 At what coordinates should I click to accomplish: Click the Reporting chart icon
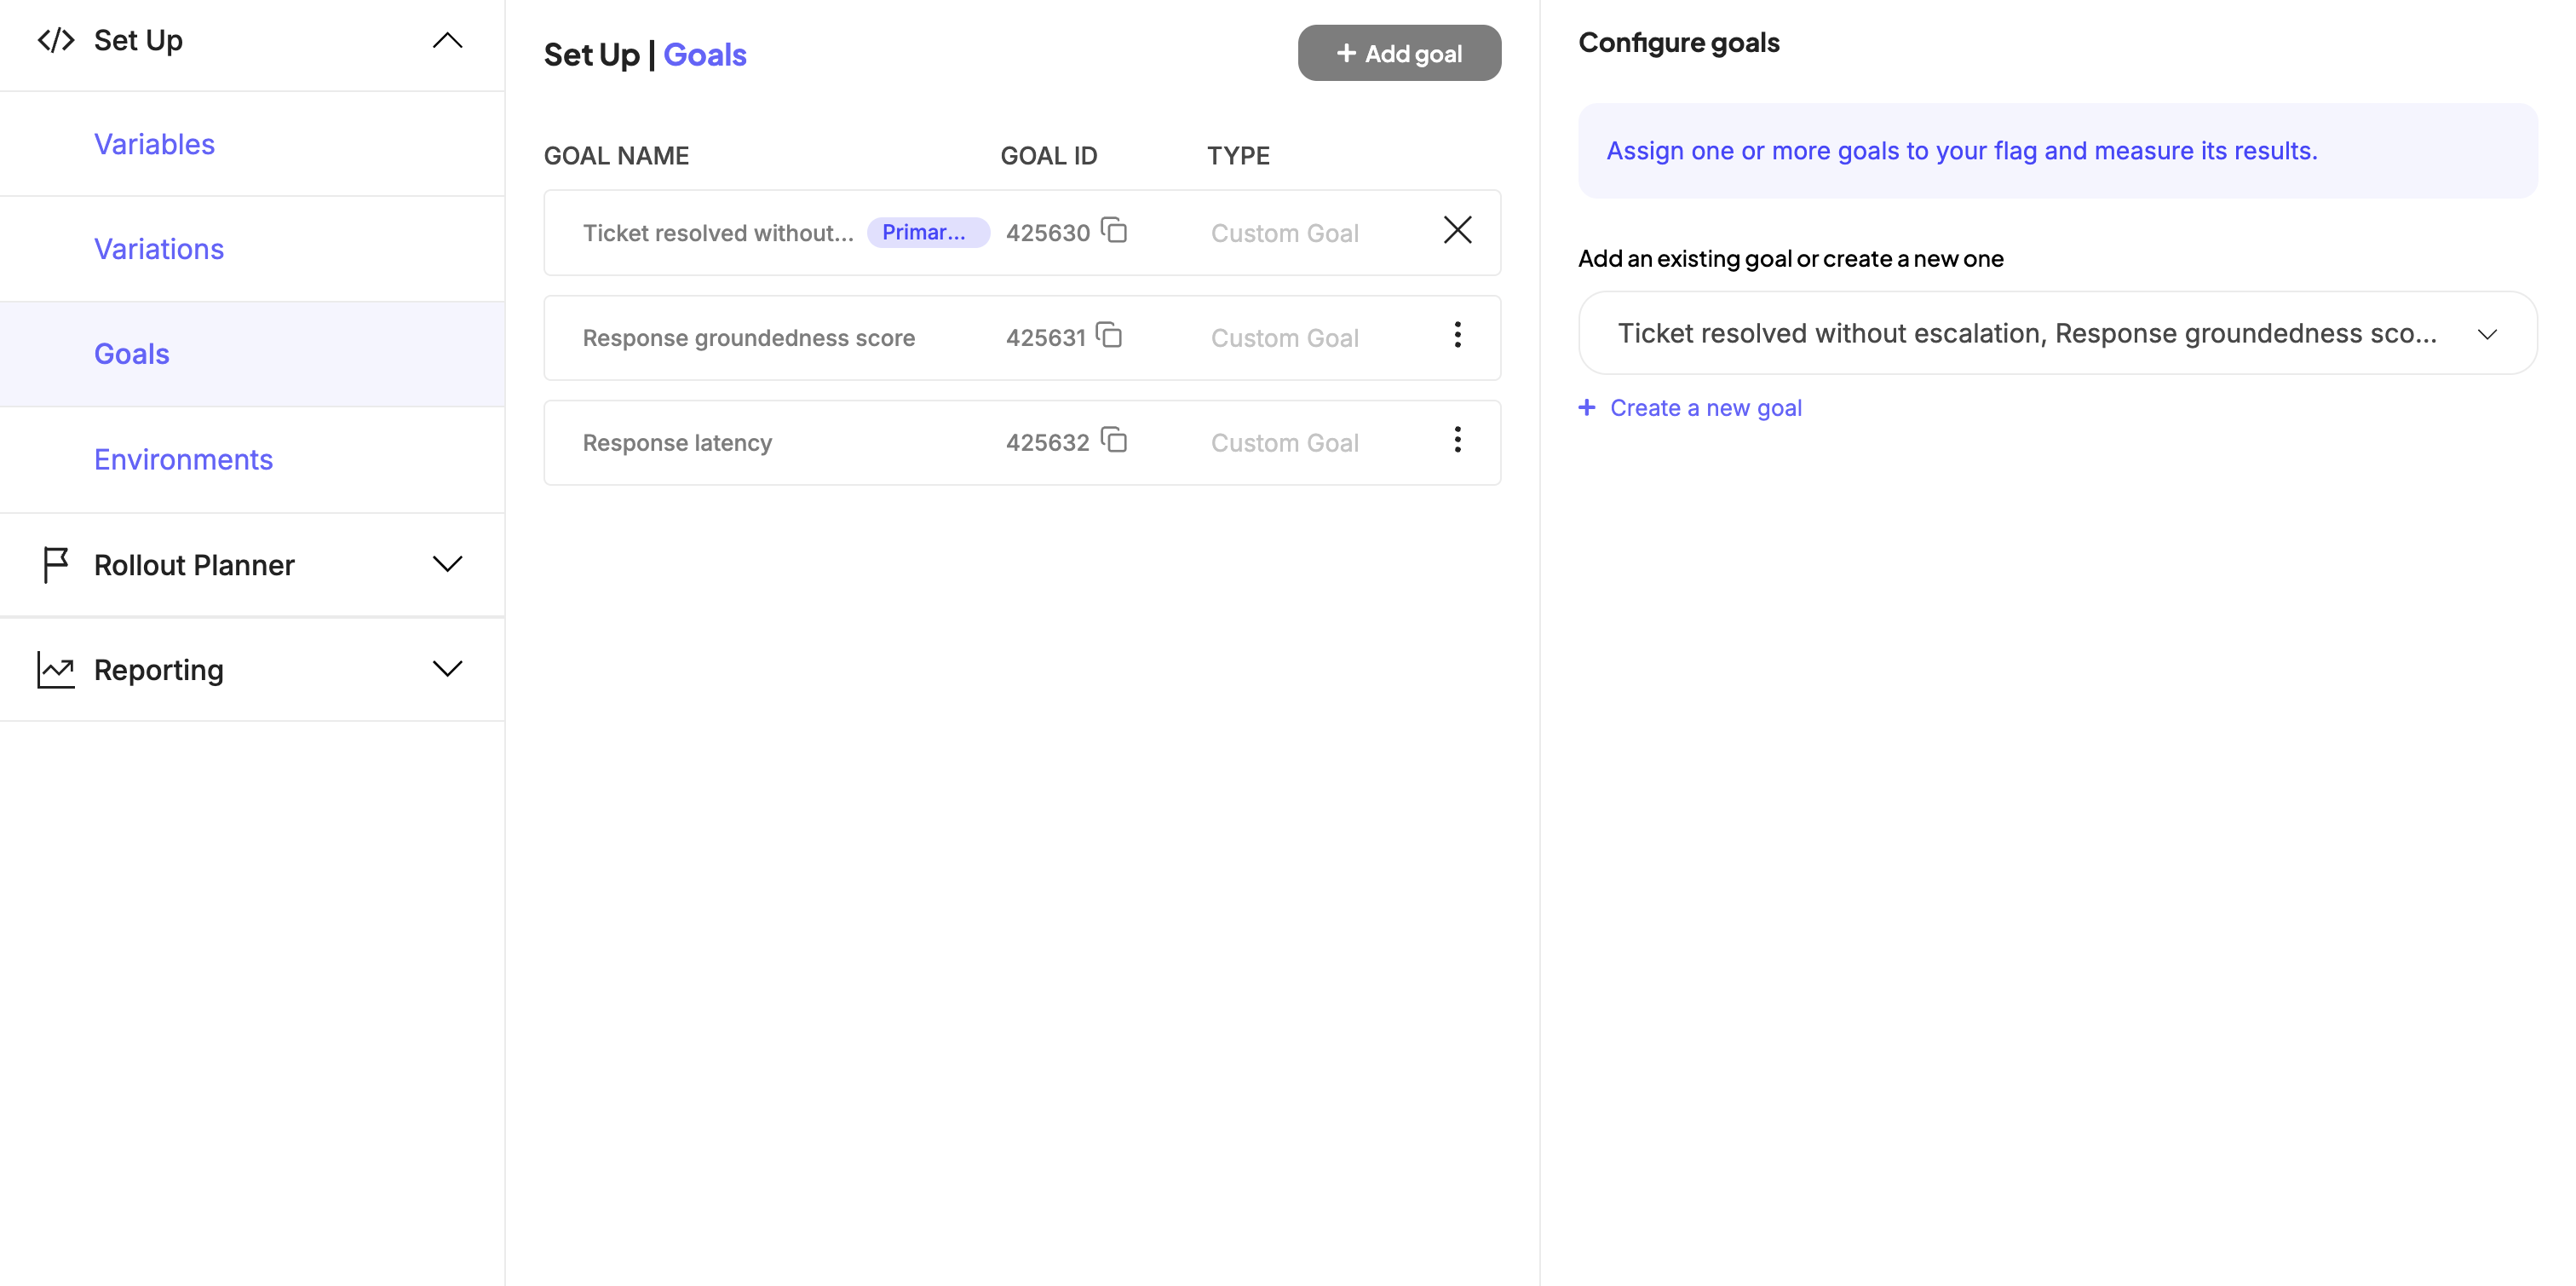(x=56, y=670)
